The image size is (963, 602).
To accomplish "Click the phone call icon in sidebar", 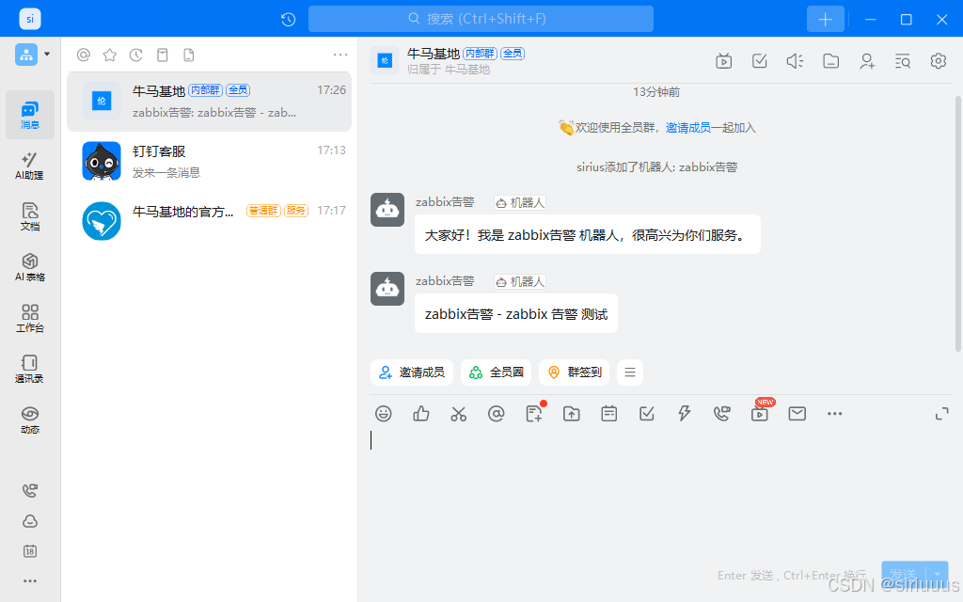I will [30, 490].
